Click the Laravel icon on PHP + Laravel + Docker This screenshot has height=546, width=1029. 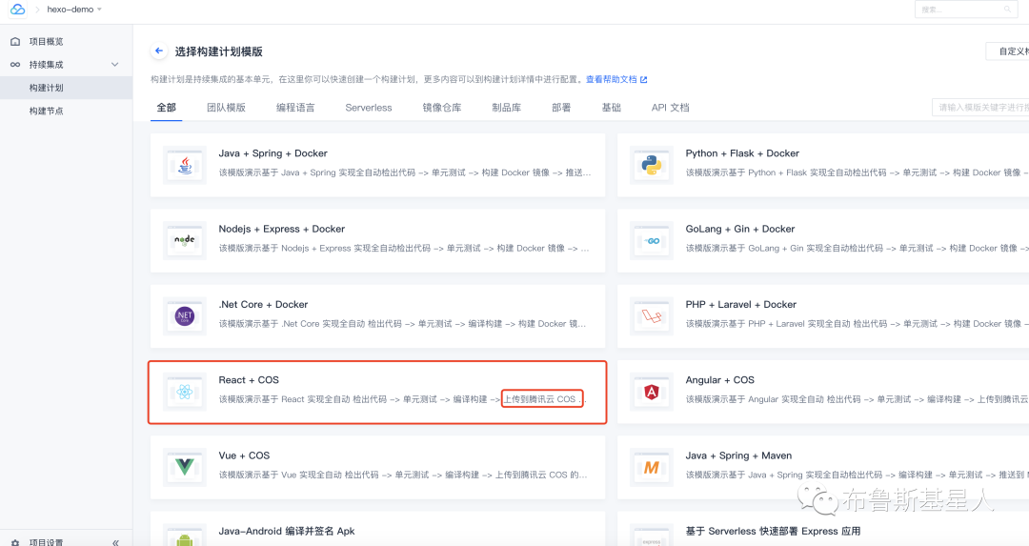click(652, 316)
